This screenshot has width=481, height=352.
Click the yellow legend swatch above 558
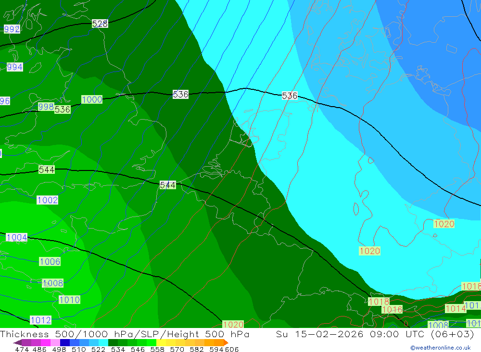(x=161, y=342)
